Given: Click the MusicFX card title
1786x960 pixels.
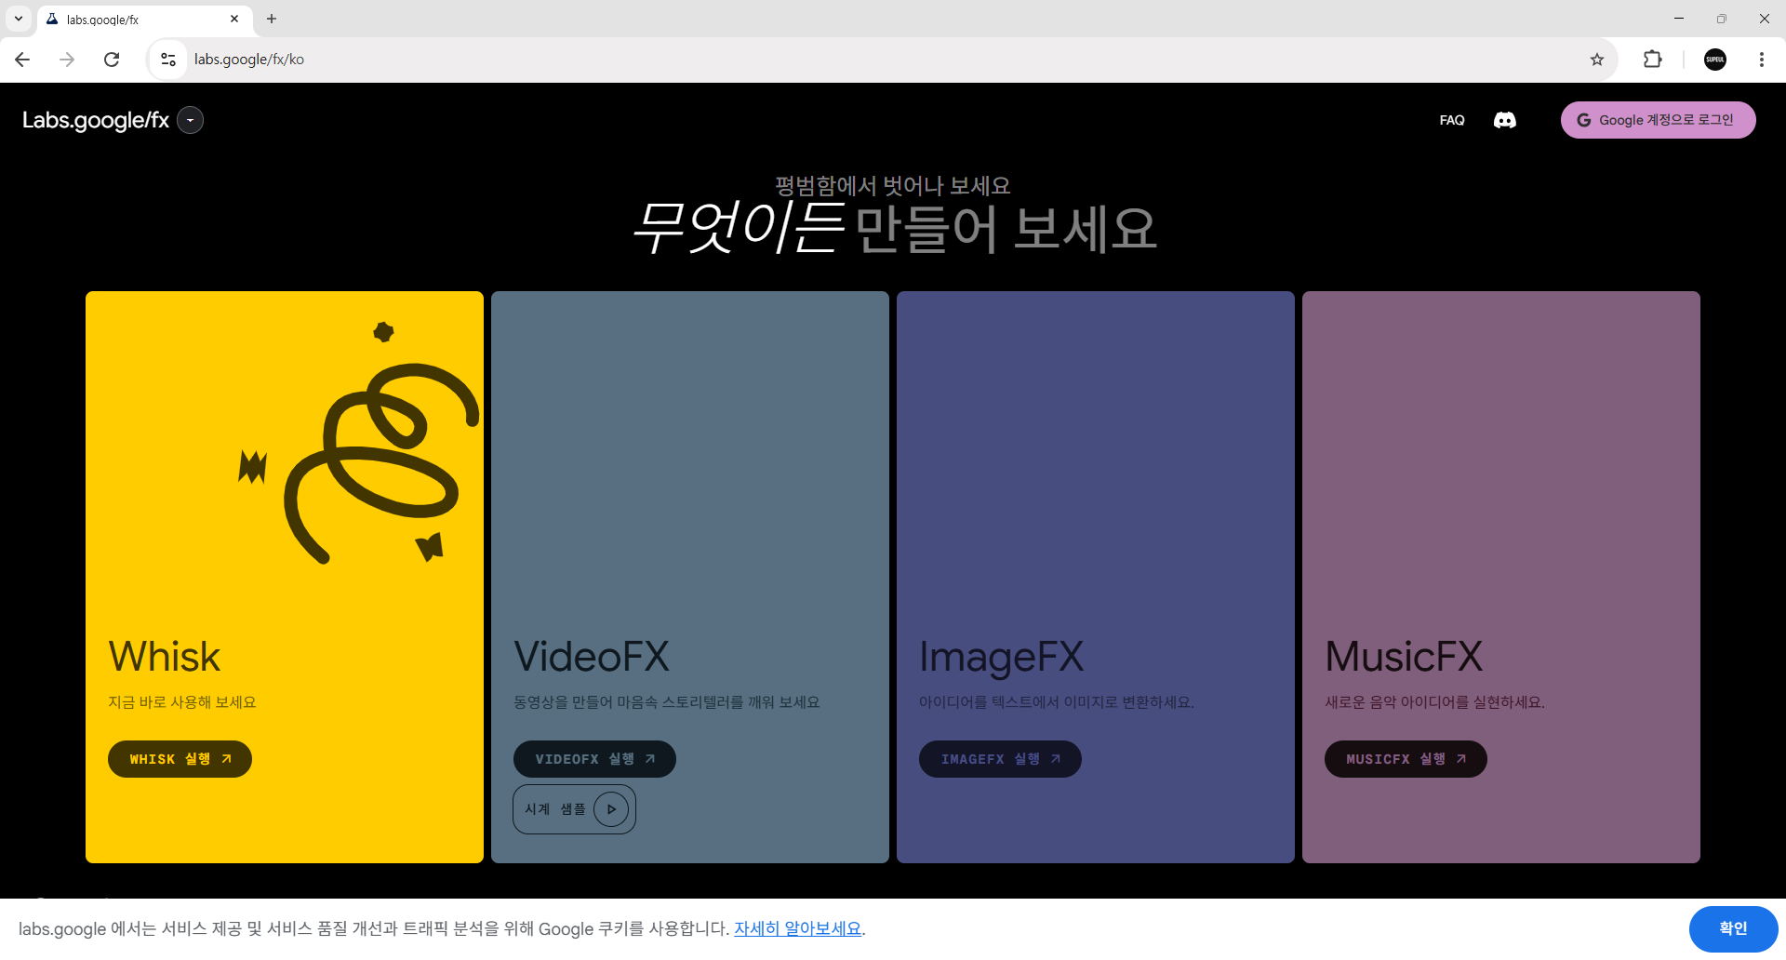Looking at the screenshot, I should coord(1404,657).
